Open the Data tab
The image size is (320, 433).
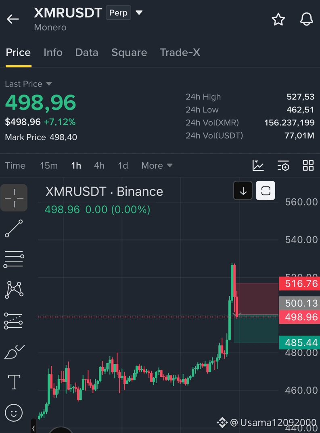point(86,53)
